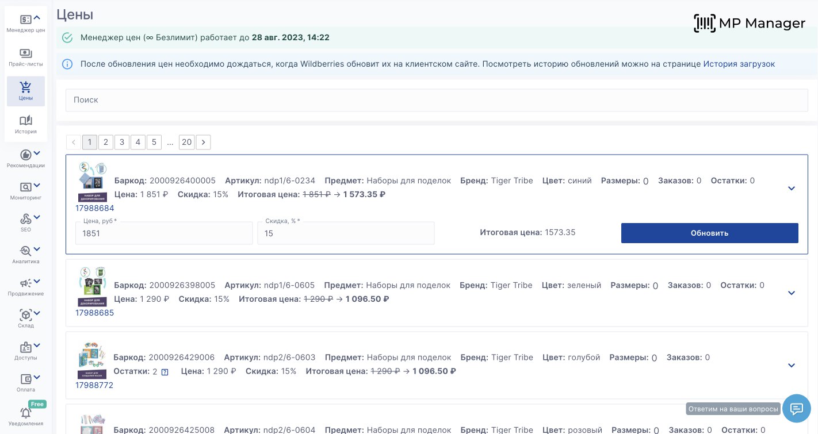Click the Обновить button
The height and width of the screenshot is (434, 818).
pos(709,233)
